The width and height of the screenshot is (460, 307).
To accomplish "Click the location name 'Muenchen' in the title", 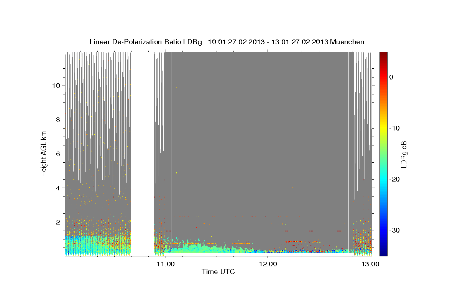I will tap(347, 42).
